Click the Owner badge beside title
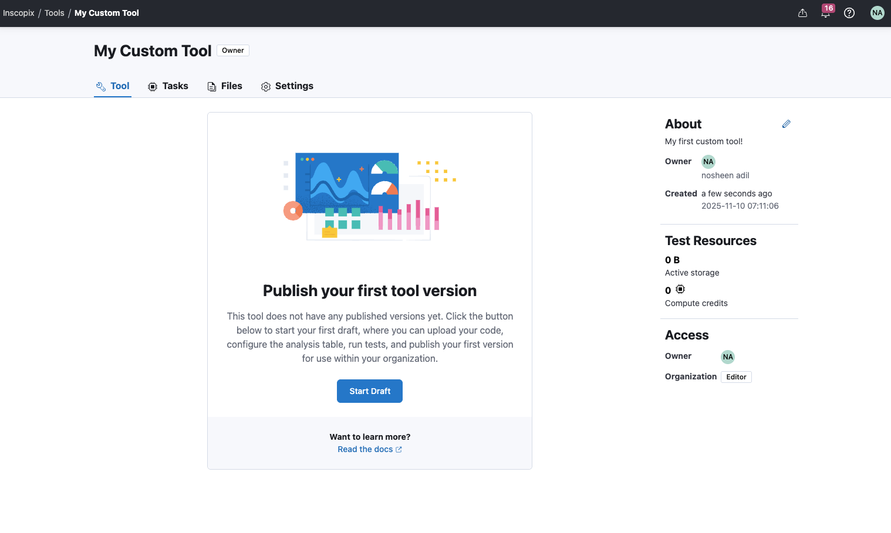The width and height of the screenshot is (891, 533). tap(233, 50)
